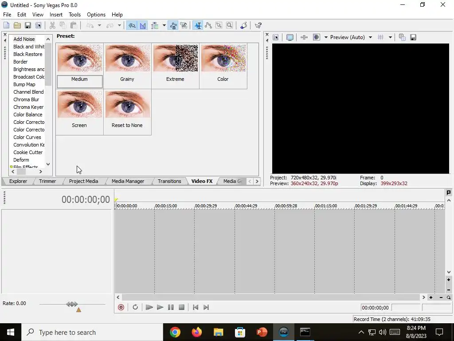
Task: Click the Record button in transport
Action: (121, 307)
